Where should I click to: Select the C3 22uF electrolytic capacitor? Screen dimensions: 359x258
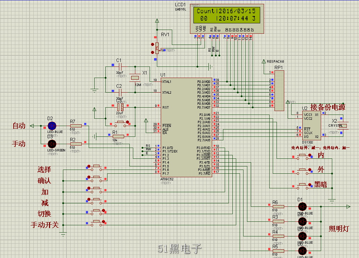tap(120, 107)
